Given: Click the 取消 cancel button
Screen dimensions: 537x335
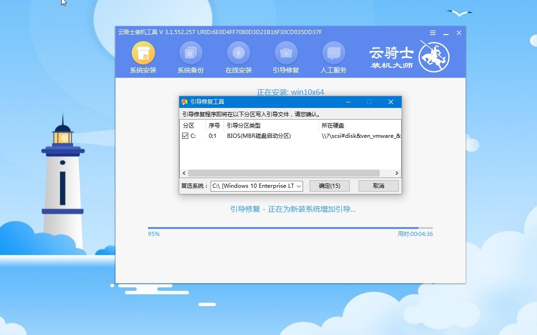Looking at the screenshot, I should tap(378, 186).
